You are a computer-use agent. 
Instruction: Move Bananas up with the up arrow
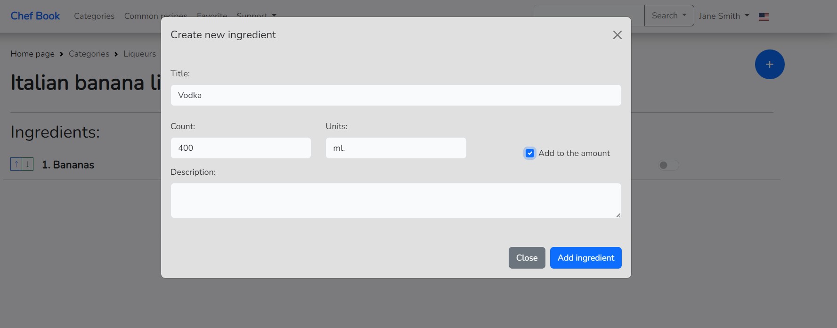[x=16, y=164]
